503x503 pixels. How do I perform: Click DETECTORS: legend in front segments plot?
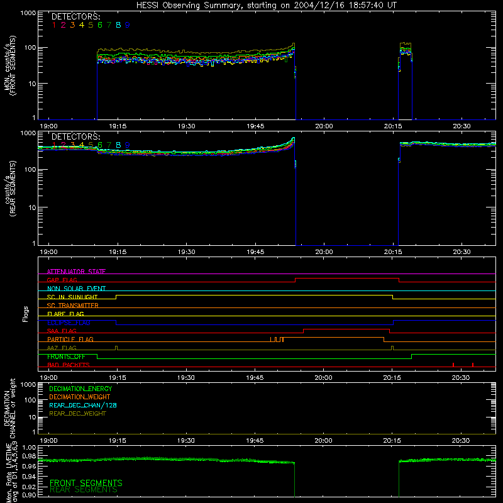[75, 16]
